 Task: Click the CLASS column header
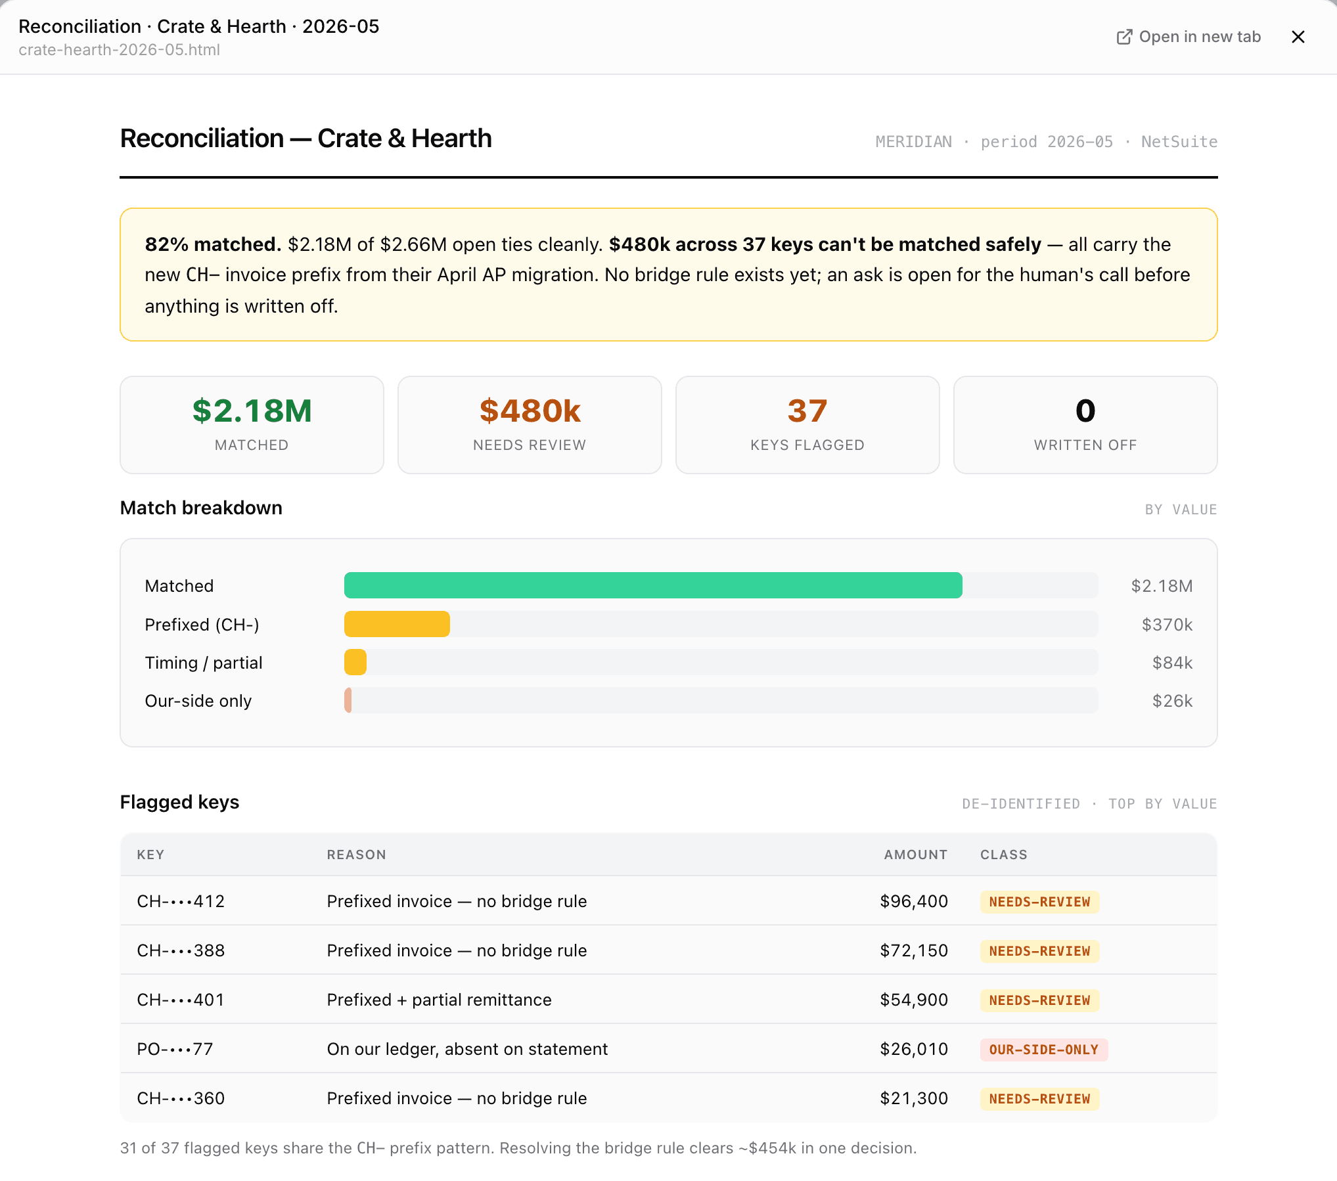(1004, 855)
